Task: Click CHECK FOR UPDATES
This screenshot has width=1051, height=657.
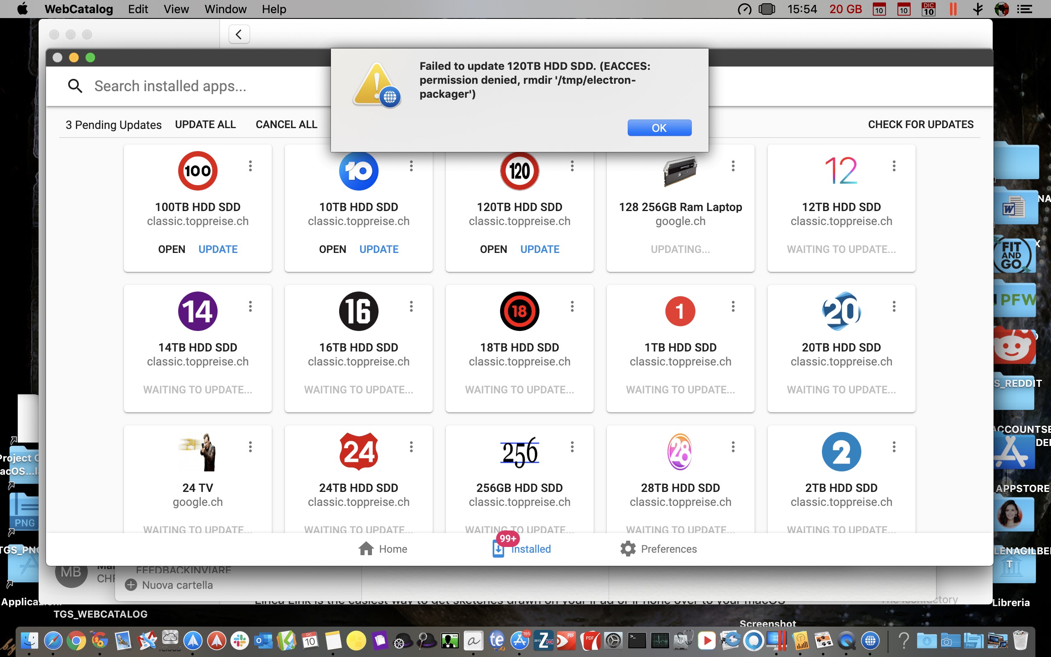Action: tap(920, 125)
